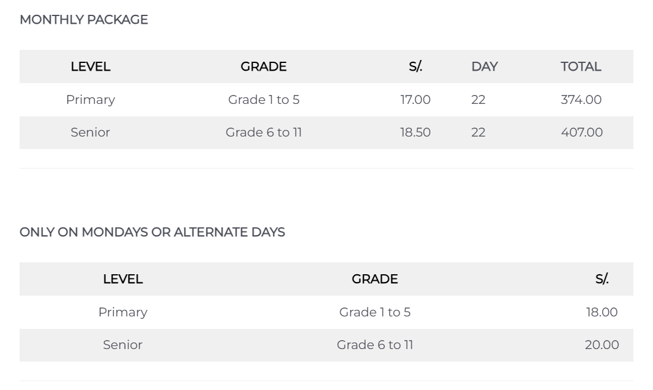Viewport: 653px width, 390px height.
Task: Click Grade 1 to 5 in monthly package table
Action: coord(264,100)
